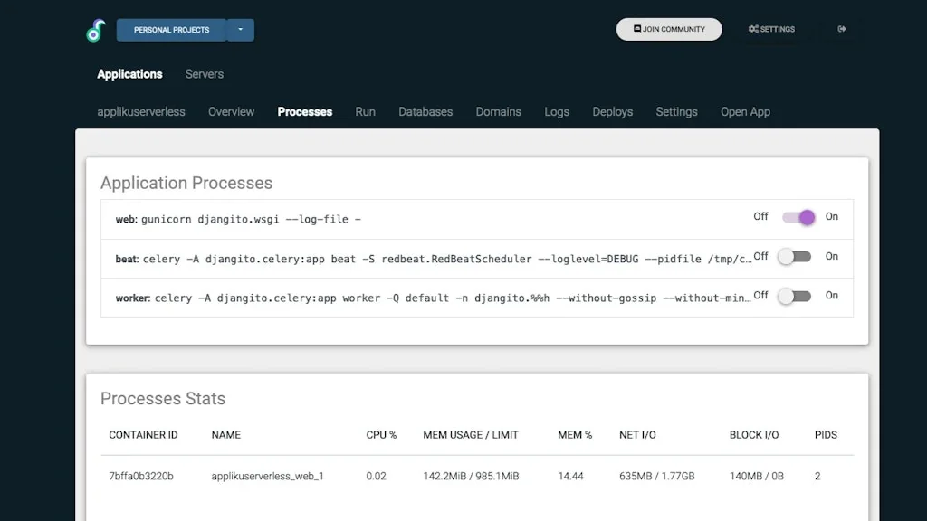927x521 pixels.
Task: Enable the beat celery process toggle
Action: 794,257
